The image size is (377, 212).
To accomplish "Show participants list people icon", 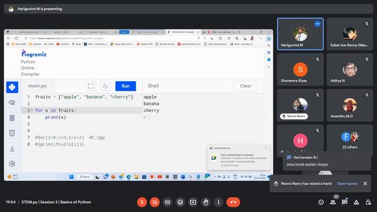I will (x=333, y=203).
